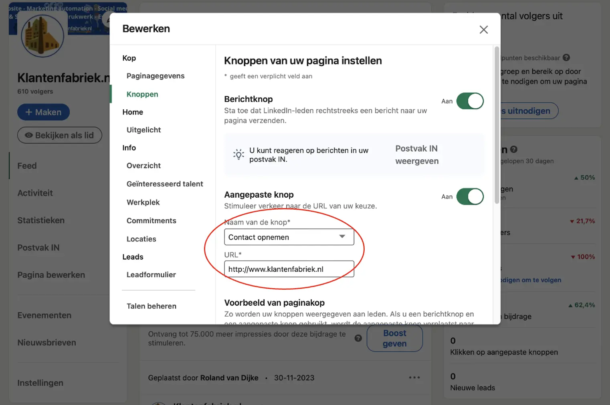Click the uitnodigen button

click(x=529, y=111)
